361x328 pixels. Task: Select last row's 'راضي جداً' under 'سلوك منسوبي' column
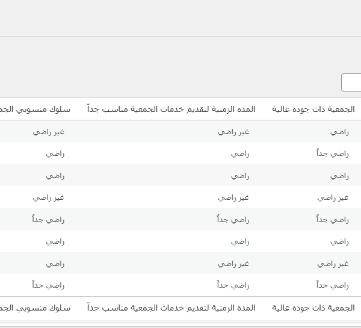48,285
